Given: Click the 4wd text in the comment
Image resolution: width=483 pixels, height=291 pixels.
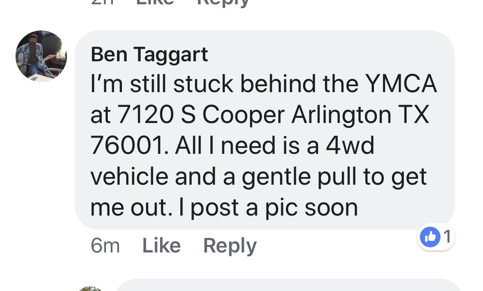Looking at the screenshot, I should (350, 145).
